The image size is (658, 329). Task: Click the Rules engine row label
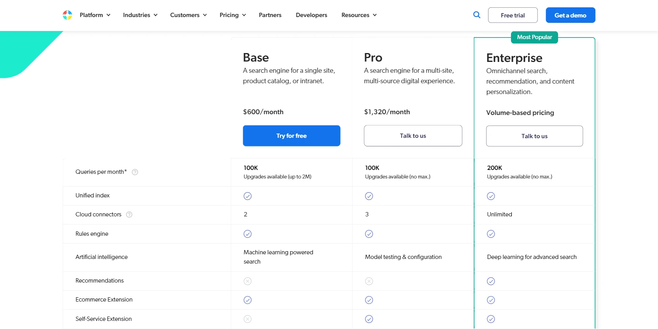pos(92,234)
